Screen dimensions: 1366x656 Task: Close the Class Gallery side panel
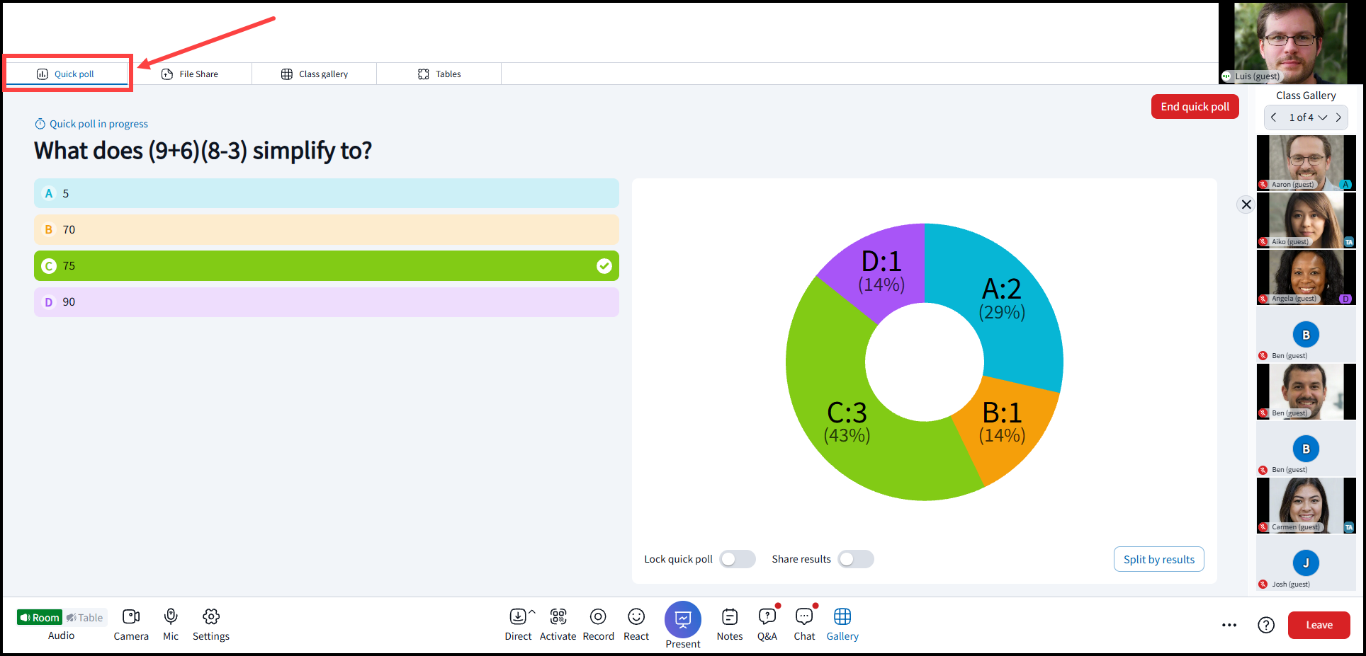(x=1246, y=205)
